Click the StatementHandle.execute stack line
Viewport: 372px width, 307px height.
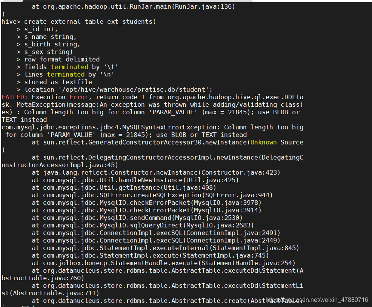(x=163, y=263)
